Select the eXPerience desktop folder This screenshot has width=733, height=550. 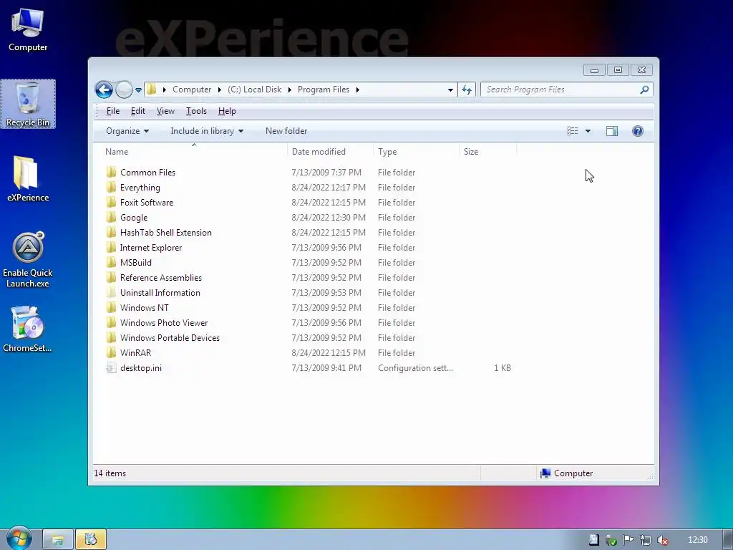click(x=28, y=178)
